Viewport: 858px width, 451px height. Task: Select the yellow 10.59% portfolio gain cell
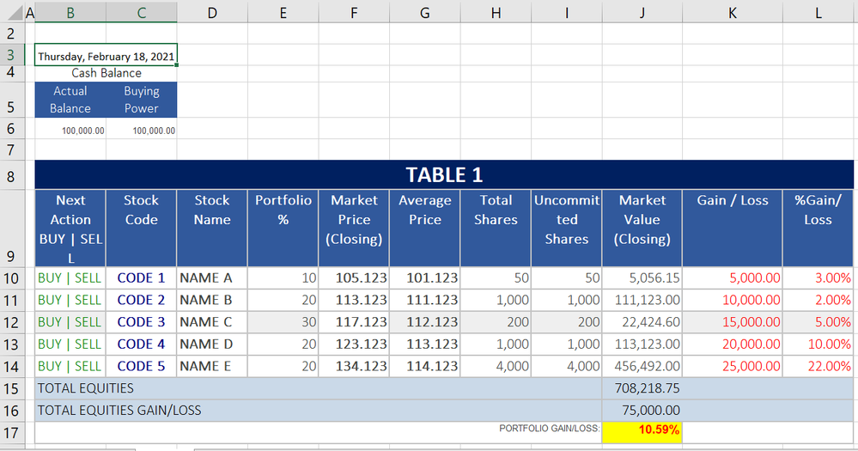[x=642, y=432]
